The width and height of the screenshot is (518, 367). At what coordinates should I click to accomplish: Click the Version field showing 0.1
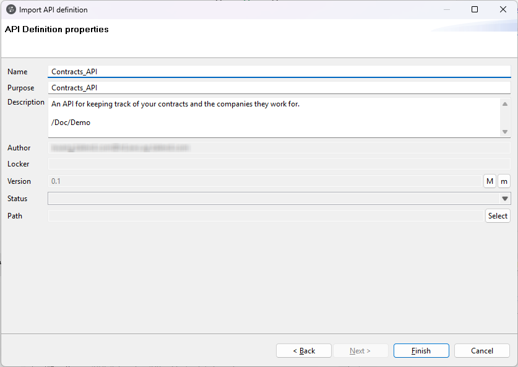(x=248, y=181)
